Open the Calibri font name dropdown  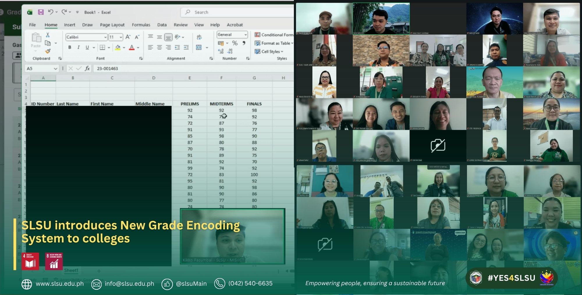click(105, 37)
